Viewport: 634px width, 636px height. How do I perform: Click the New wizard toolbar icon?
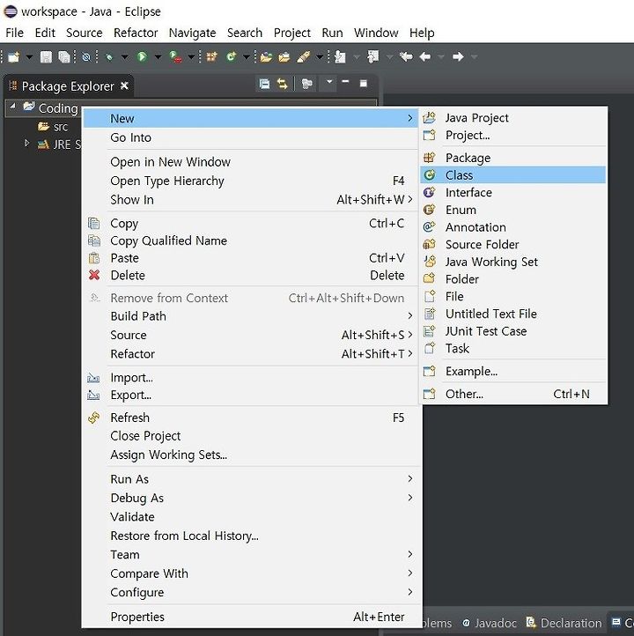[13, 56]
